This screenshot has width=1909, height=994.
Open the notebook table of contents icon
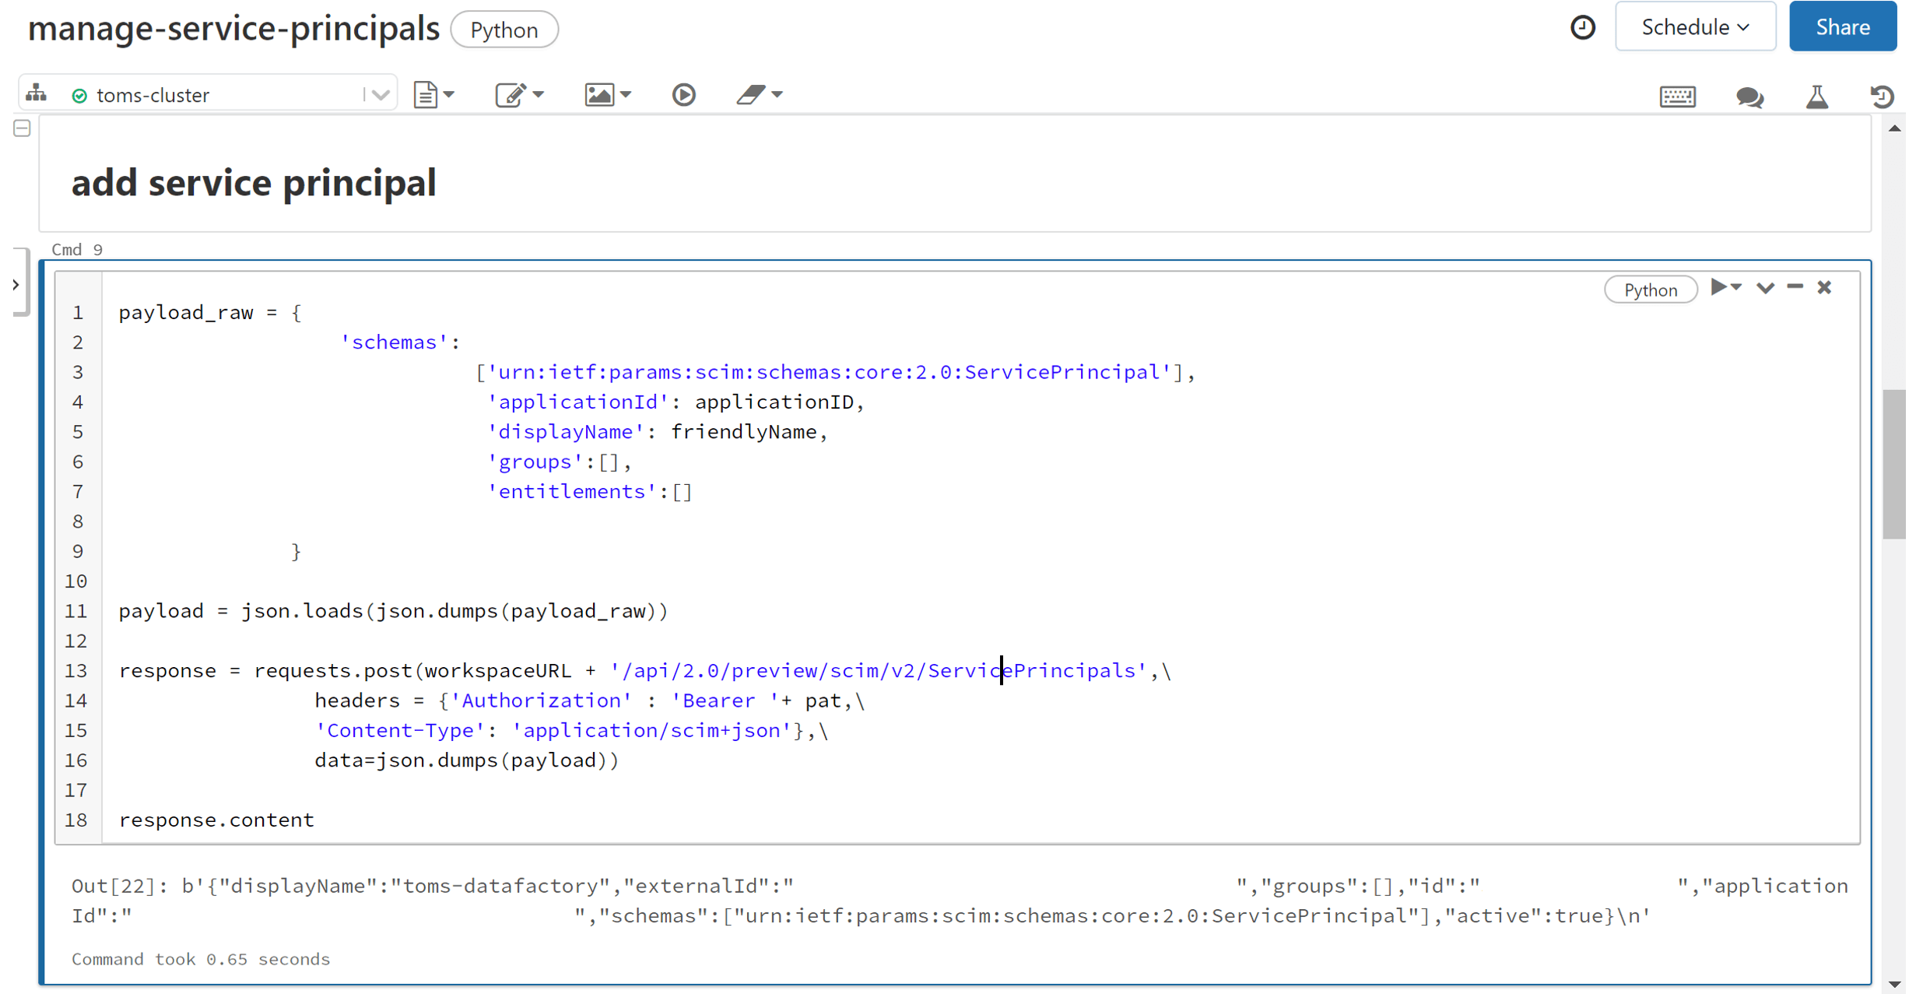tap(35, 93)
